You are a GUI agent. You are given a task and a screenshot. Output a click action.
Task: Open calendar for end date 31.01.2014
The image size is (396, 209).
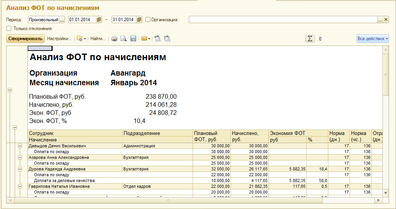139,19
